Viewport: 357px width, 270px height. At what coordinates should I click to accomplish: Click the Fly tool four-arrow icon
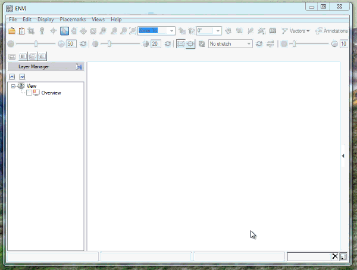pyautogui.click(x=83, y=31)
